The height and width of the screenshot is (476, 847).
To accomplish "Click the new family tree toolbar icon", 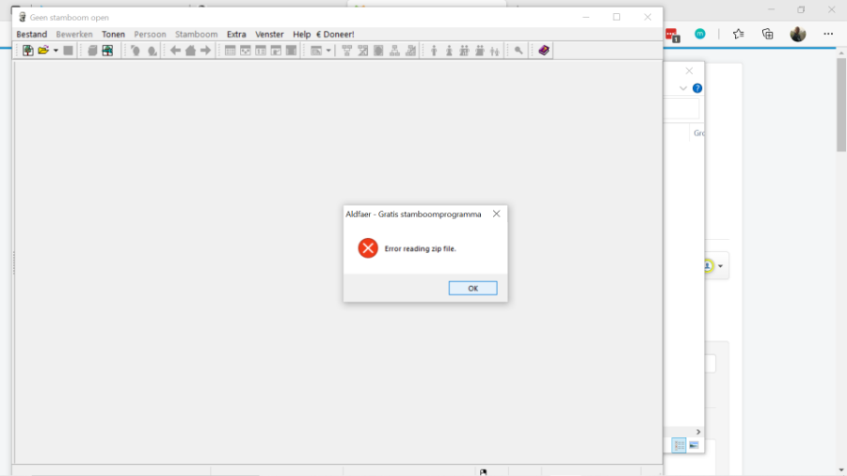I will [28, 51].
